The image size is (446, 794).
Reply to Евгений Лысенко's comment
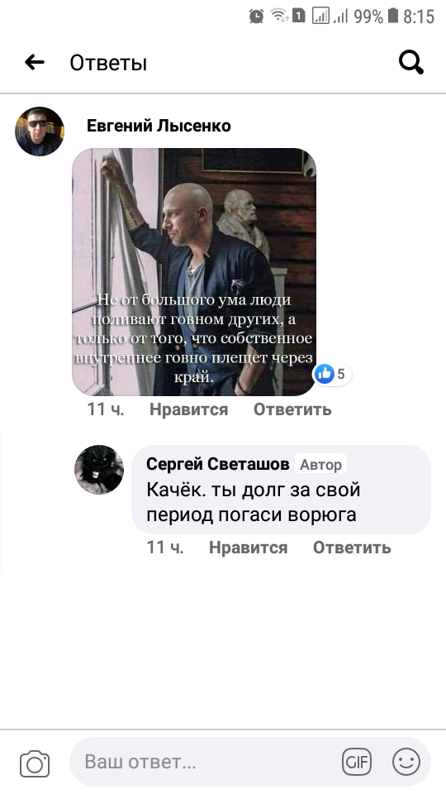(x=292, y=409)
